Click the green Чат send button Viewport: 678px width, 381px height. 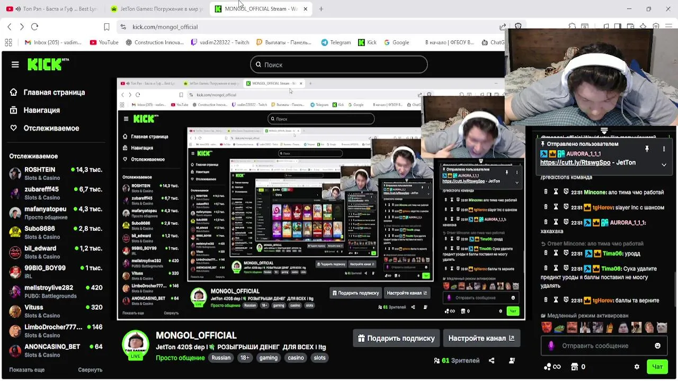(x=657, y=367)
